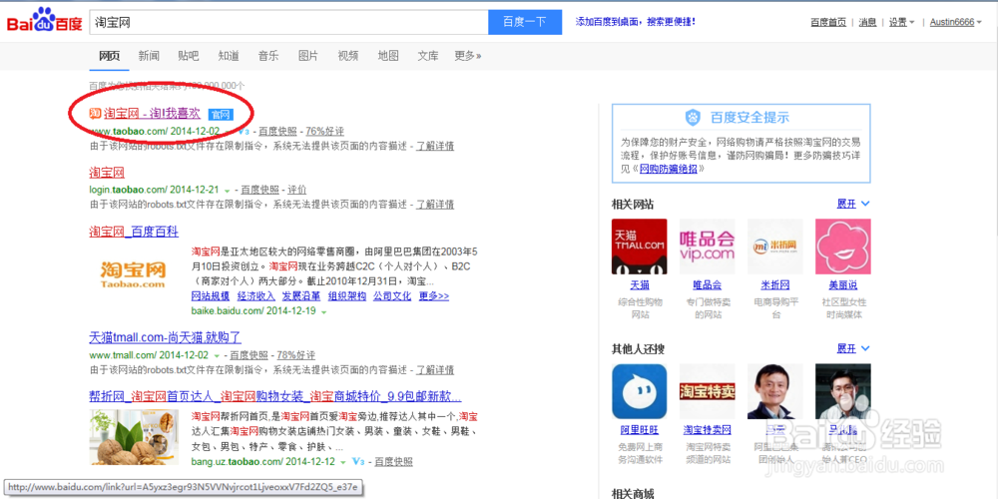Screen dimensions: 998x499
Task: Open the 米折网 text link under tile
Action: click(775, 285)
